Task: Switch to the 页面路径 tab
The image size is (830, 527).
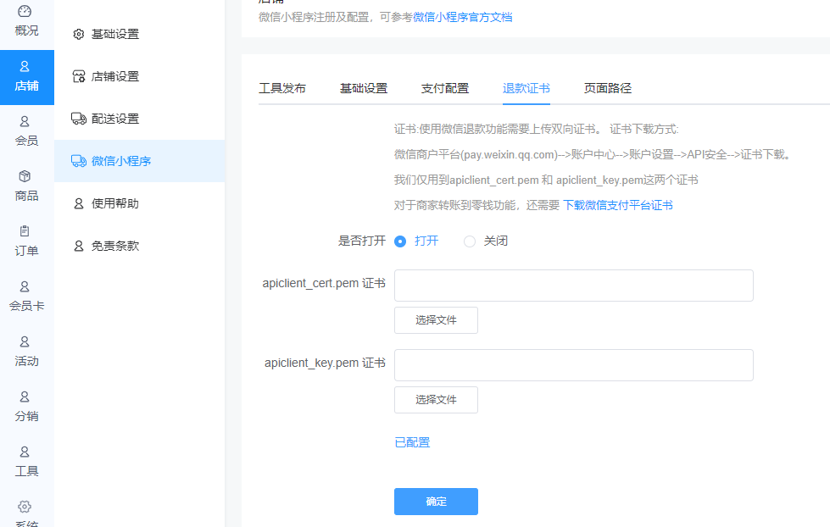Action: coord(608,88)
